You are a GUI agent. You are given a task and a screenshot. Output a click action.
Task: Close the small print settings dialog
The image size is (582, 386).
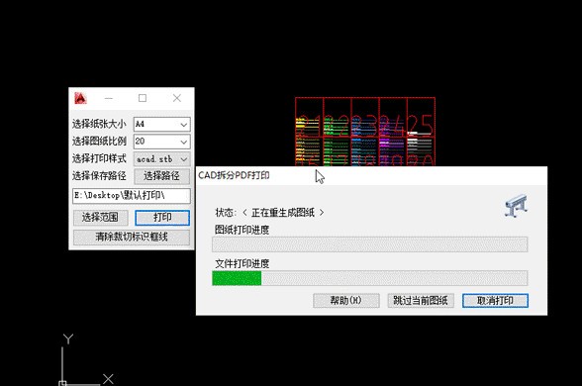pos(177,98)
